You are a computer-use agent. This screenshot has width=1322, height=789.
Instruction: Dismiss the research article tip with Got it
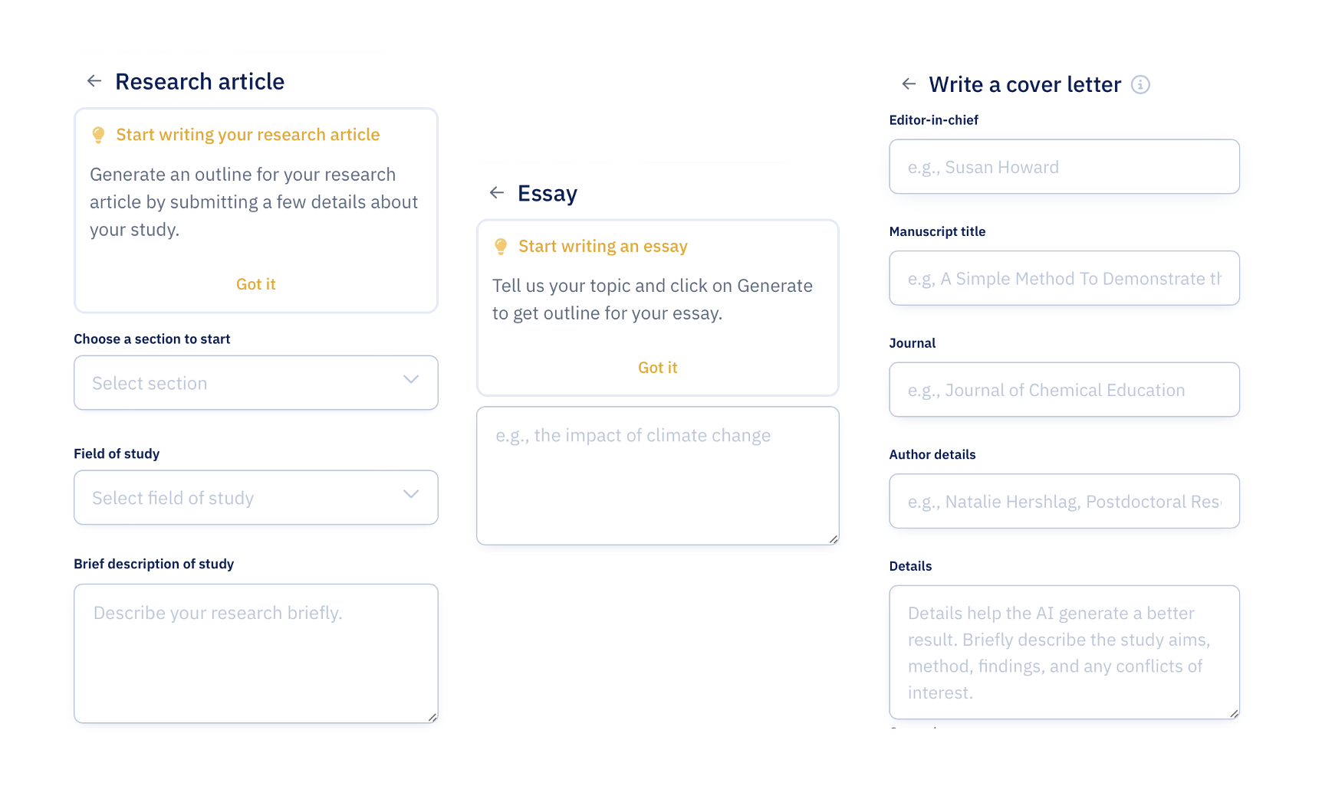pos(255,283)
